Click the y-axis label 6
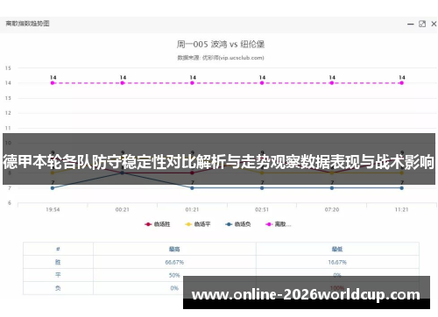This screenshot has height=317, width=438. (10, 203)
